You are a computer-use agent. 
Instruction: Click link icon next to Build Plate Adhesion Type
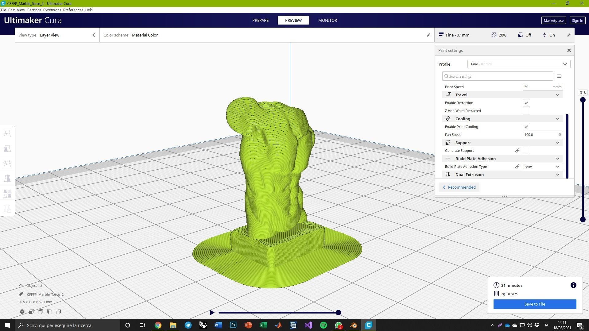tap(517, 167)
